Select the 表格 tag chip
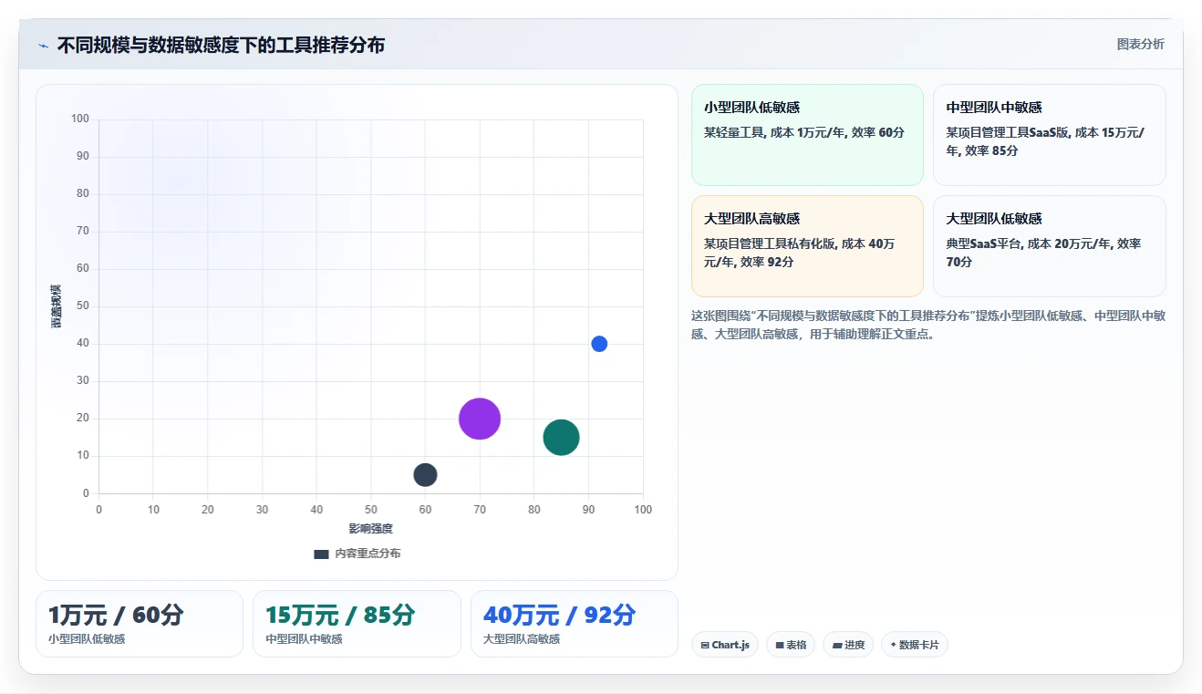Screen dimensions: 1202x694 click(791, 645)
